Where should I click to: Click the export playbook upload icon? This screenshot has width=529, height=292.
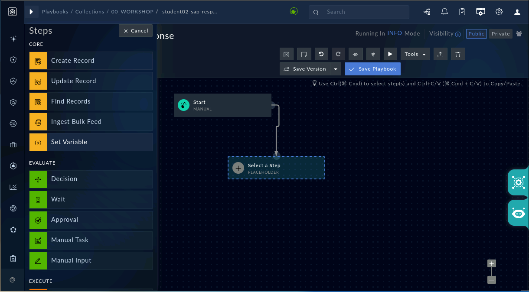441,54
